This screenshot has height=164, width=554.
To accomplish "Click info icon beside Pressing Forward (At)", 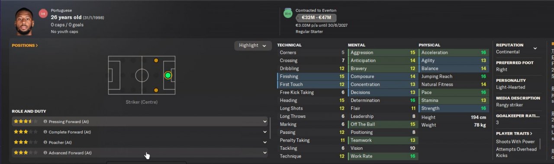I will pos(45,122).
